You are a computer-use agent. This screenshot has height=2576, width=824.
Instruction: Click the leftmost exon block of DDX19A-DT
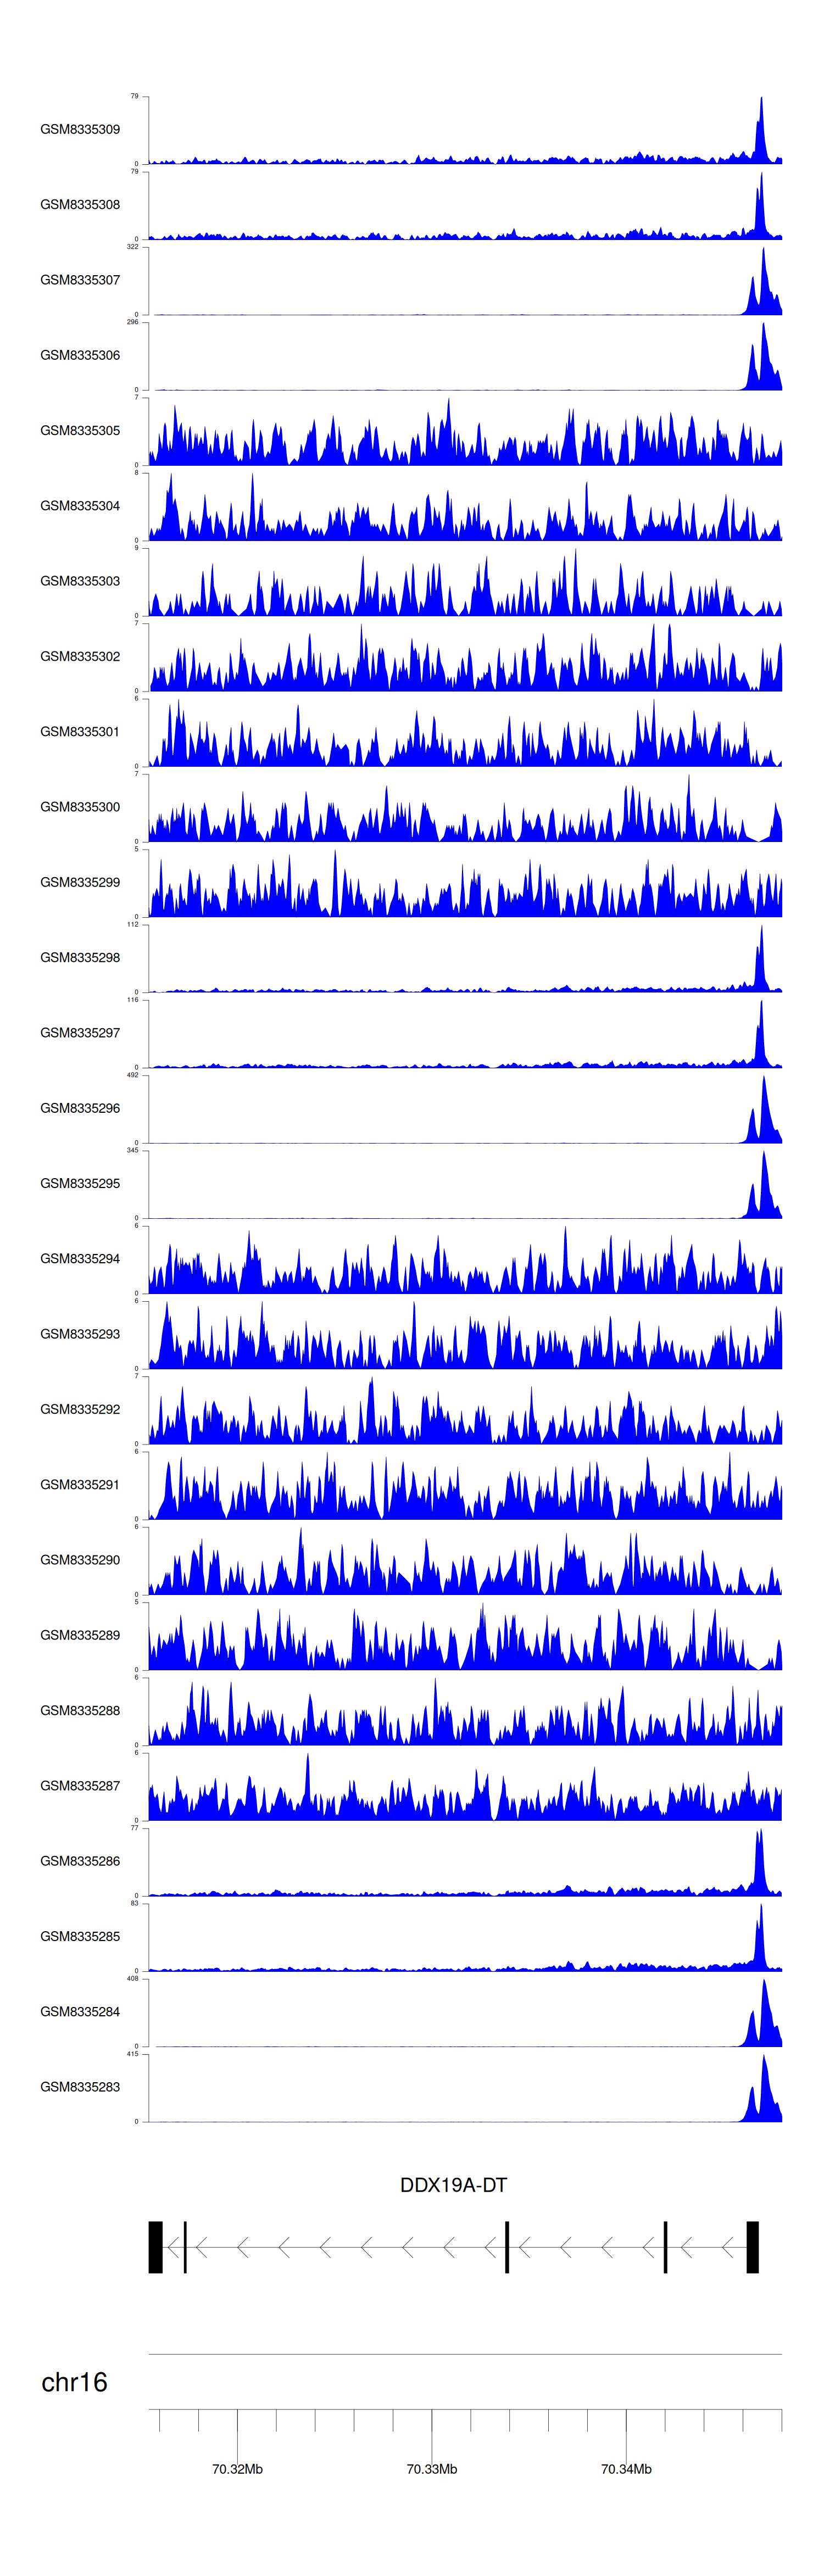(155, 2247)
